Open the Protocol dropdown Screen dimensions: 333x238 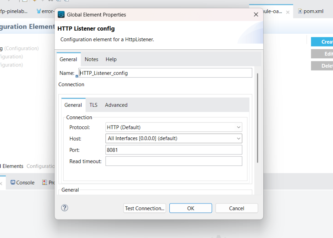coord(239,127)
